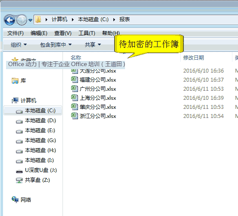Click the 网络 network icon in sidebar
Image resolution: width=238 pixels, height=216 pixels.
[15, 200]
